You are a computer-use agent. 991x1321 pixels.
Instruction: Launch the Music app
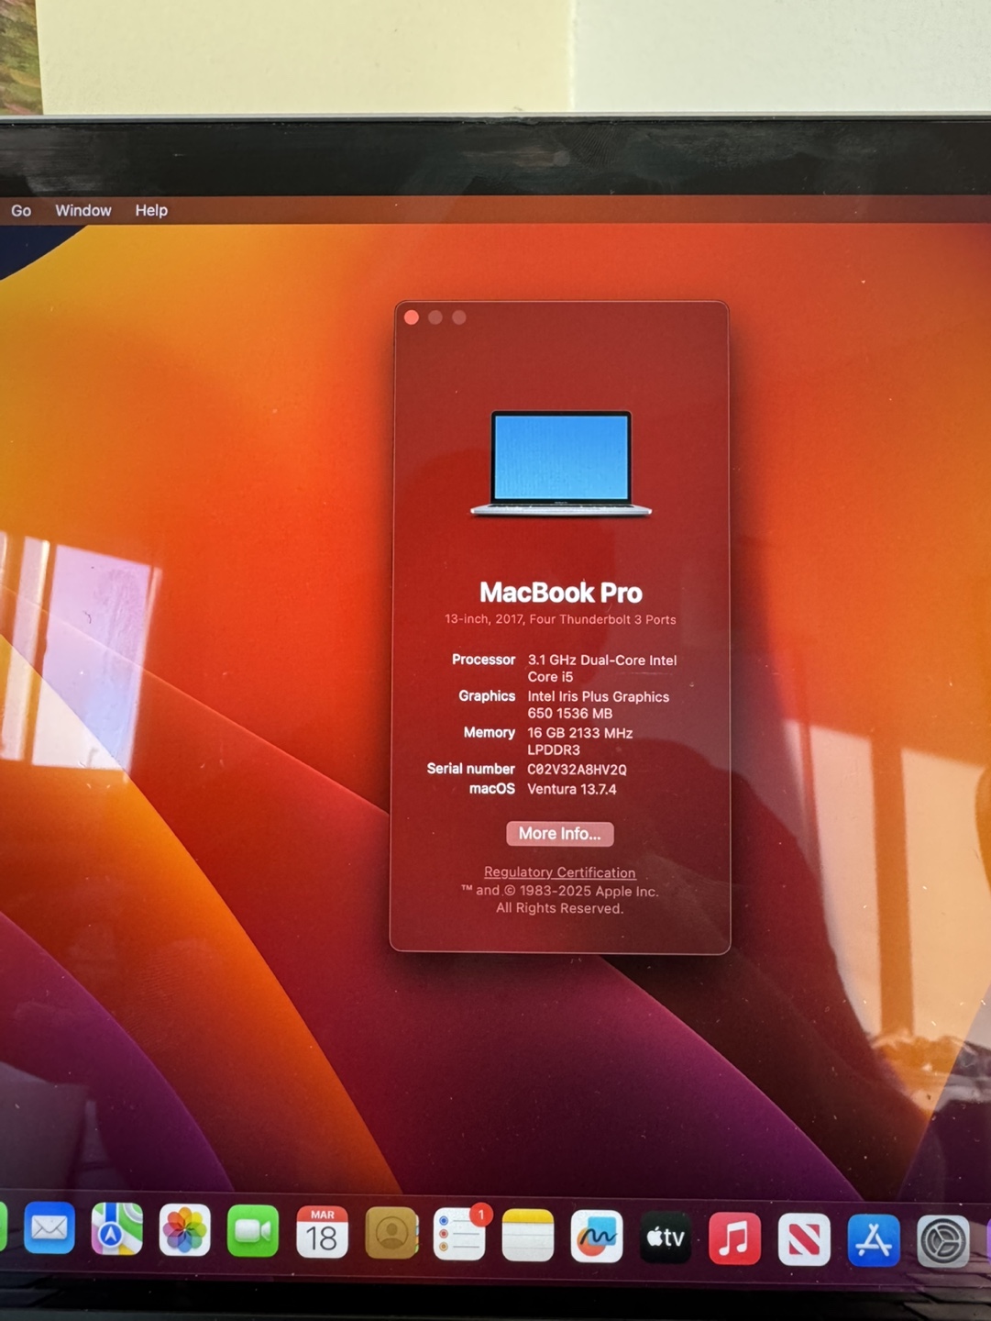pos(734,1238)
